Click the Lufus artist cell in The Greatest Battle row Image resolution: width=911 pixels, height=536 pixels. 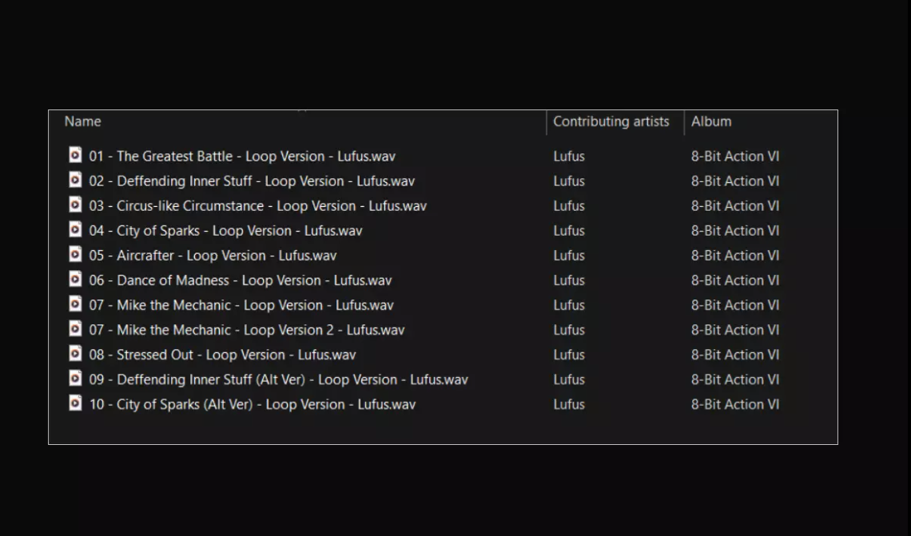(569, 157)
